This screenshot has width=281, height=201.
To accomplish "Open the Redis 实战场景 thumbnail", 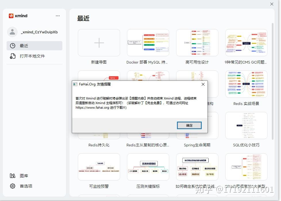I will [x=246, y=84].
